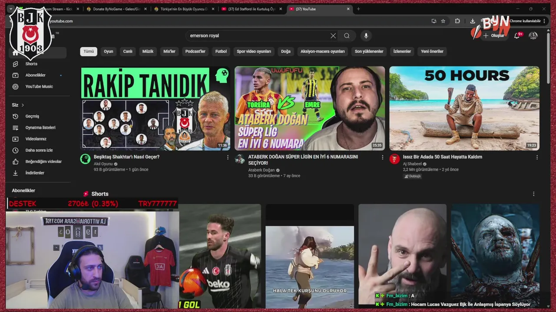Viewport: 556px width, 312px height.
Task: Visit the Aj Shabeel channel name link
Action: (413, 164)
